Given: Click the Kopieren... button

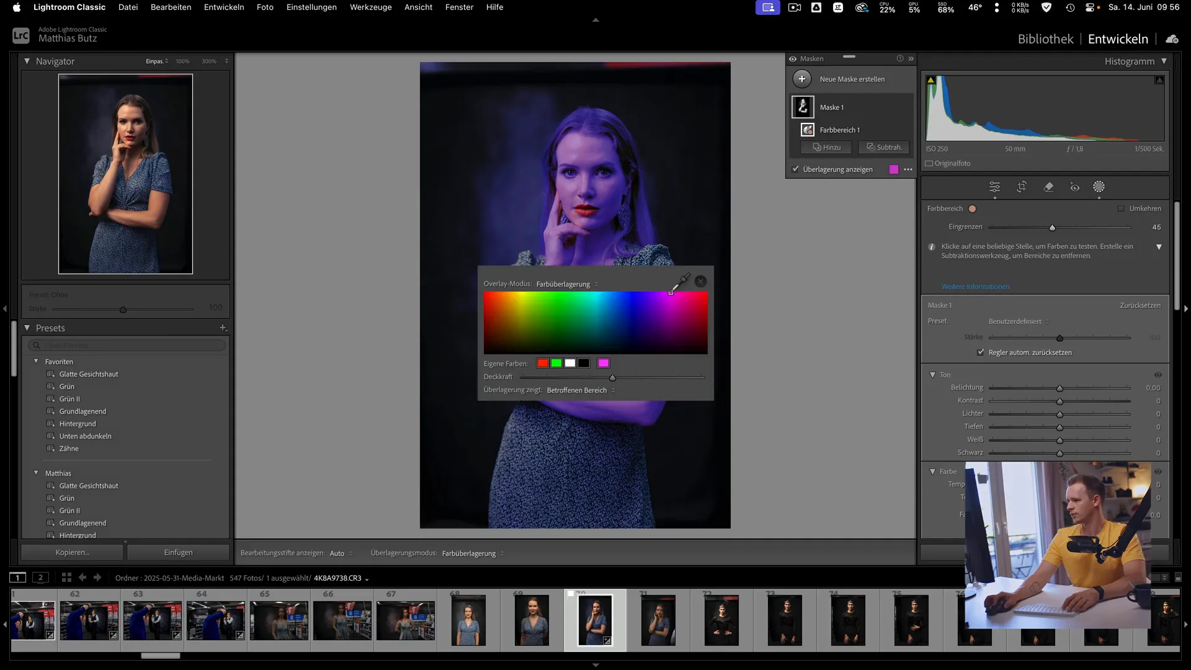Looking at the screenshot, I should point(72,552).
